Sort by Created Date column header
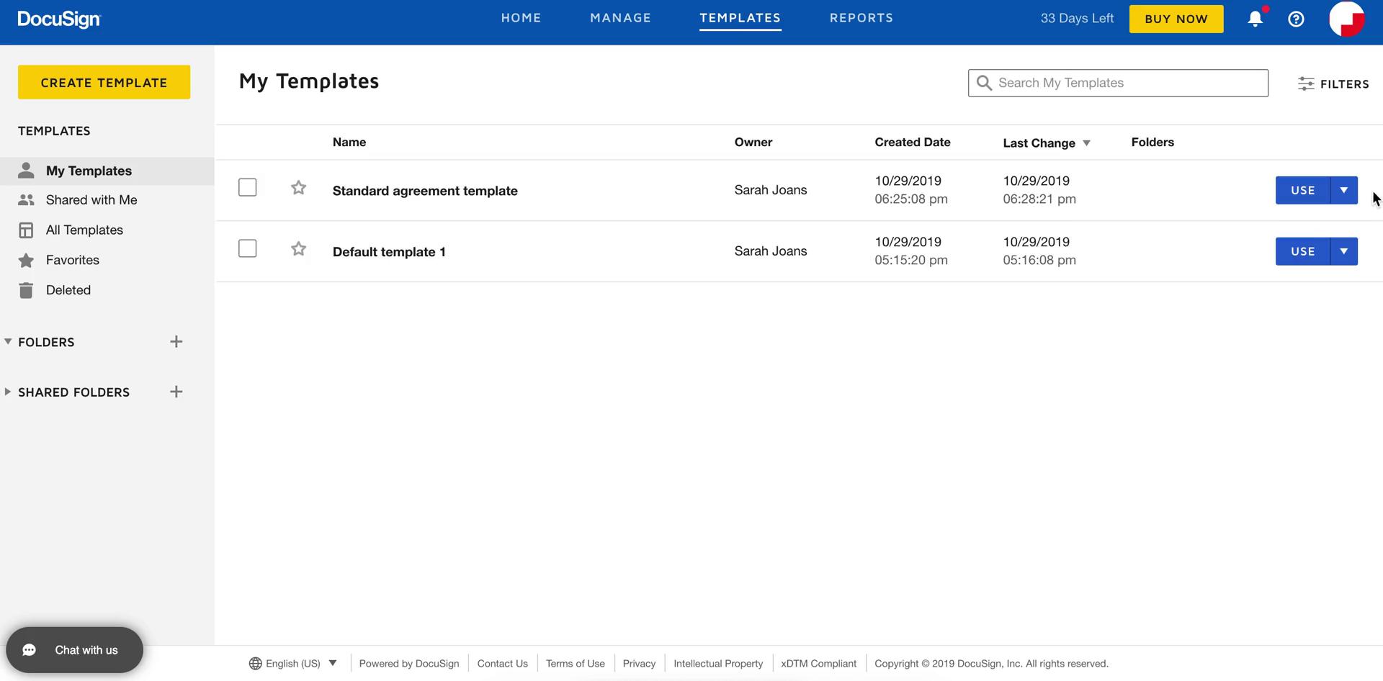 (x=913, y=142)
